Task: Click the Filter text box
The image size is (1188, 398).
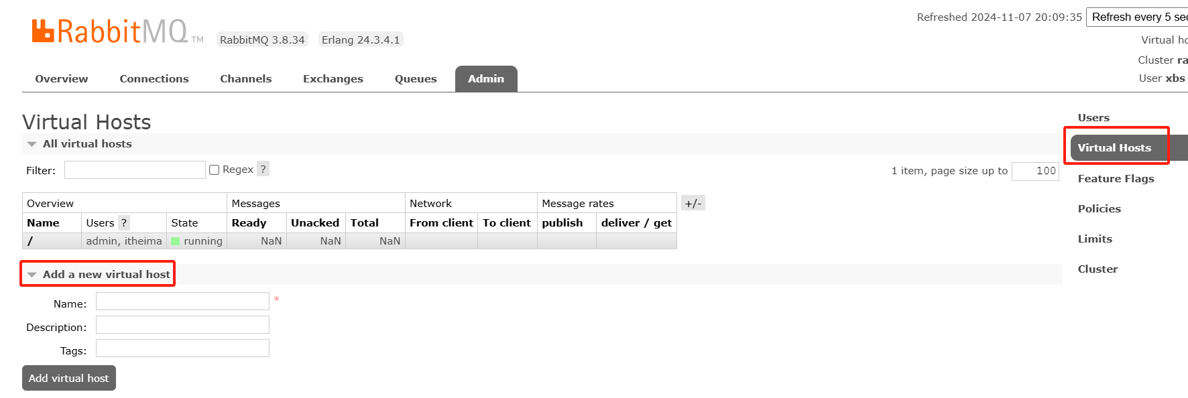Action: pos(135,170)
